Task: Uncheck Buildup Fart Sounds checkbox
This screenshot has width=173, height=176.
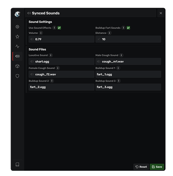Action: (128, 28)
